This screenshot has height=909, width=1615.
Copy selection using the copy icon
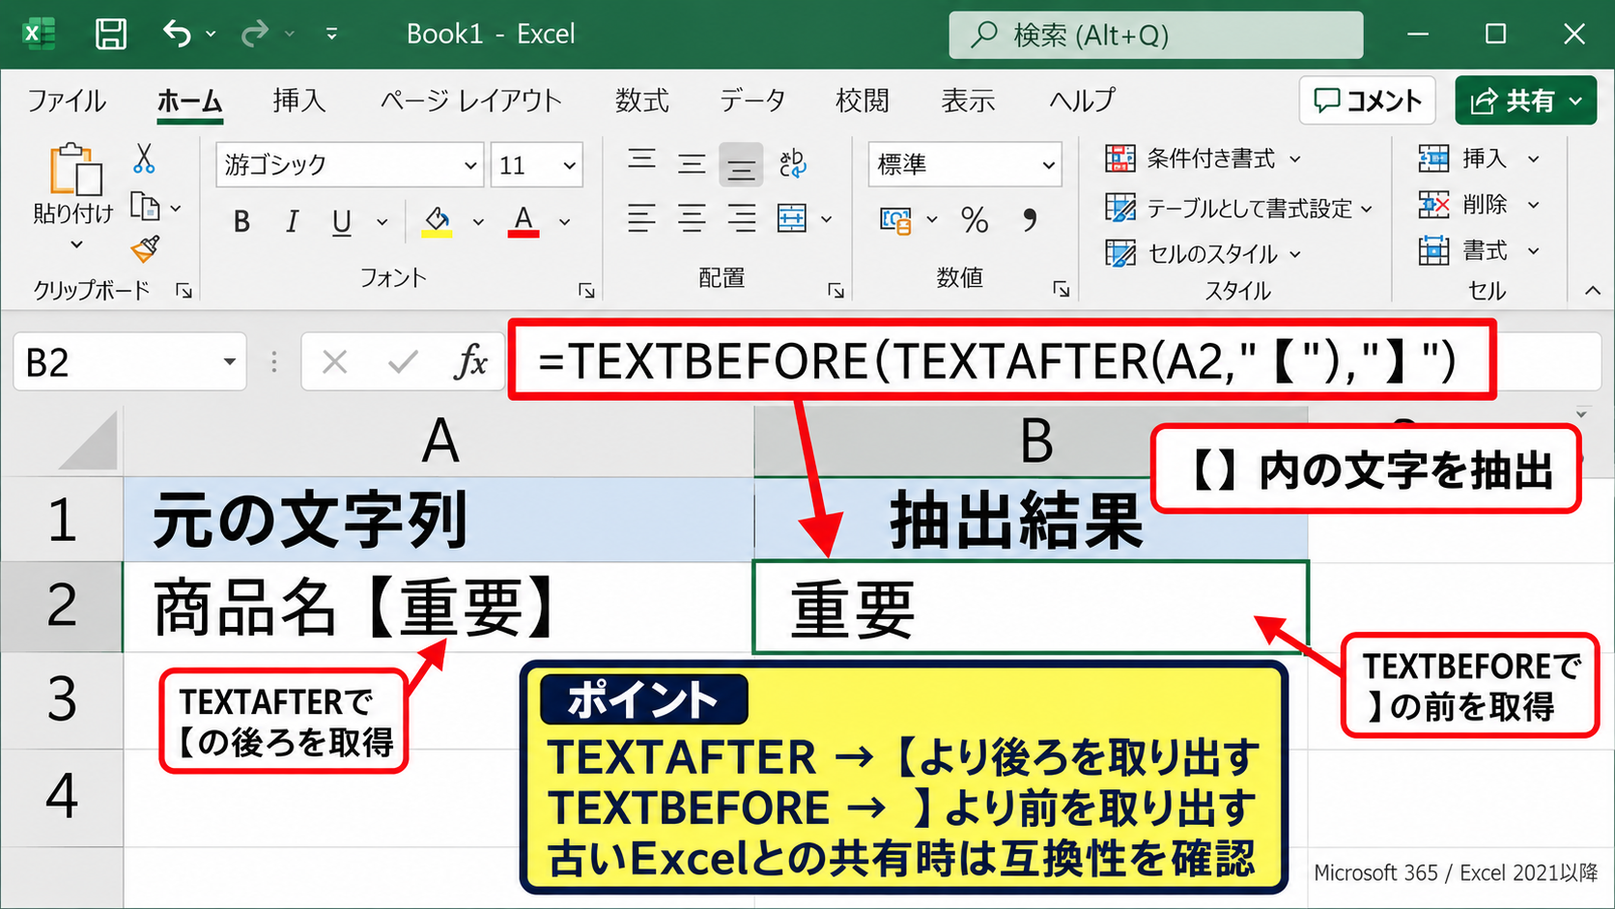point(145,207)
